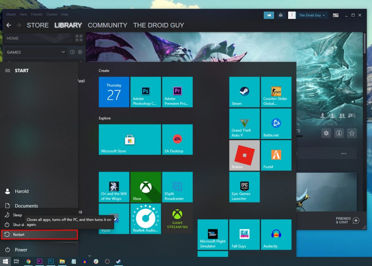The image size is (372, 266).
Task: Launch the Roblox tile
Action: tap(244, 155)
